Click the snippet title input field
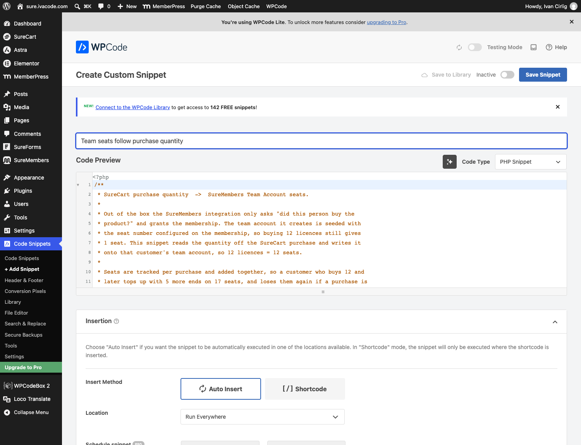This screenshot has width=581, height=445. pos(321,141)
